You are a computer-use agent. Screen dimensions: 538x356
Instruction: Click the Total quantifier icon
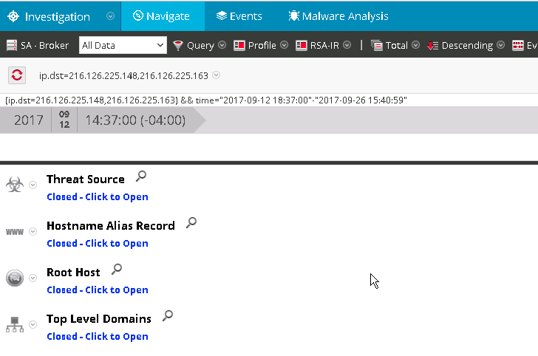pyautogui.click(x=376, y=45)
